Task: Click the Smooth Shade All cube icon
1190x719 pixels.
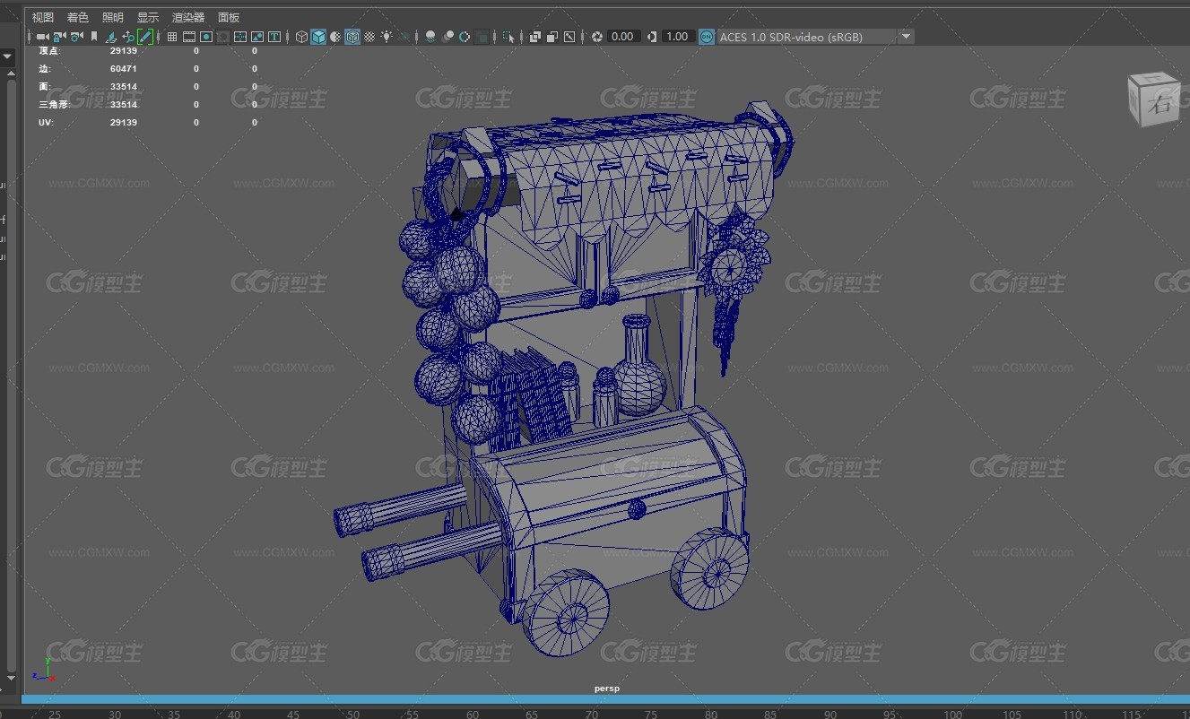Action: coord(318,37)
